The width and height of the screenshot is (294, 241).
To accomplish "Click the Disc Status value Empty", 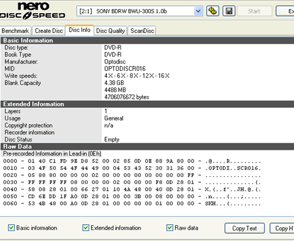I will (x=112, y=140).
